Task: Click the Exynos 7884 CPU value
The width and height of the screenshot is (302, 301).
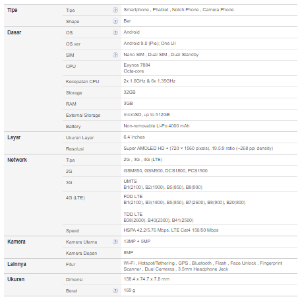Action: [x=136, y=65]
